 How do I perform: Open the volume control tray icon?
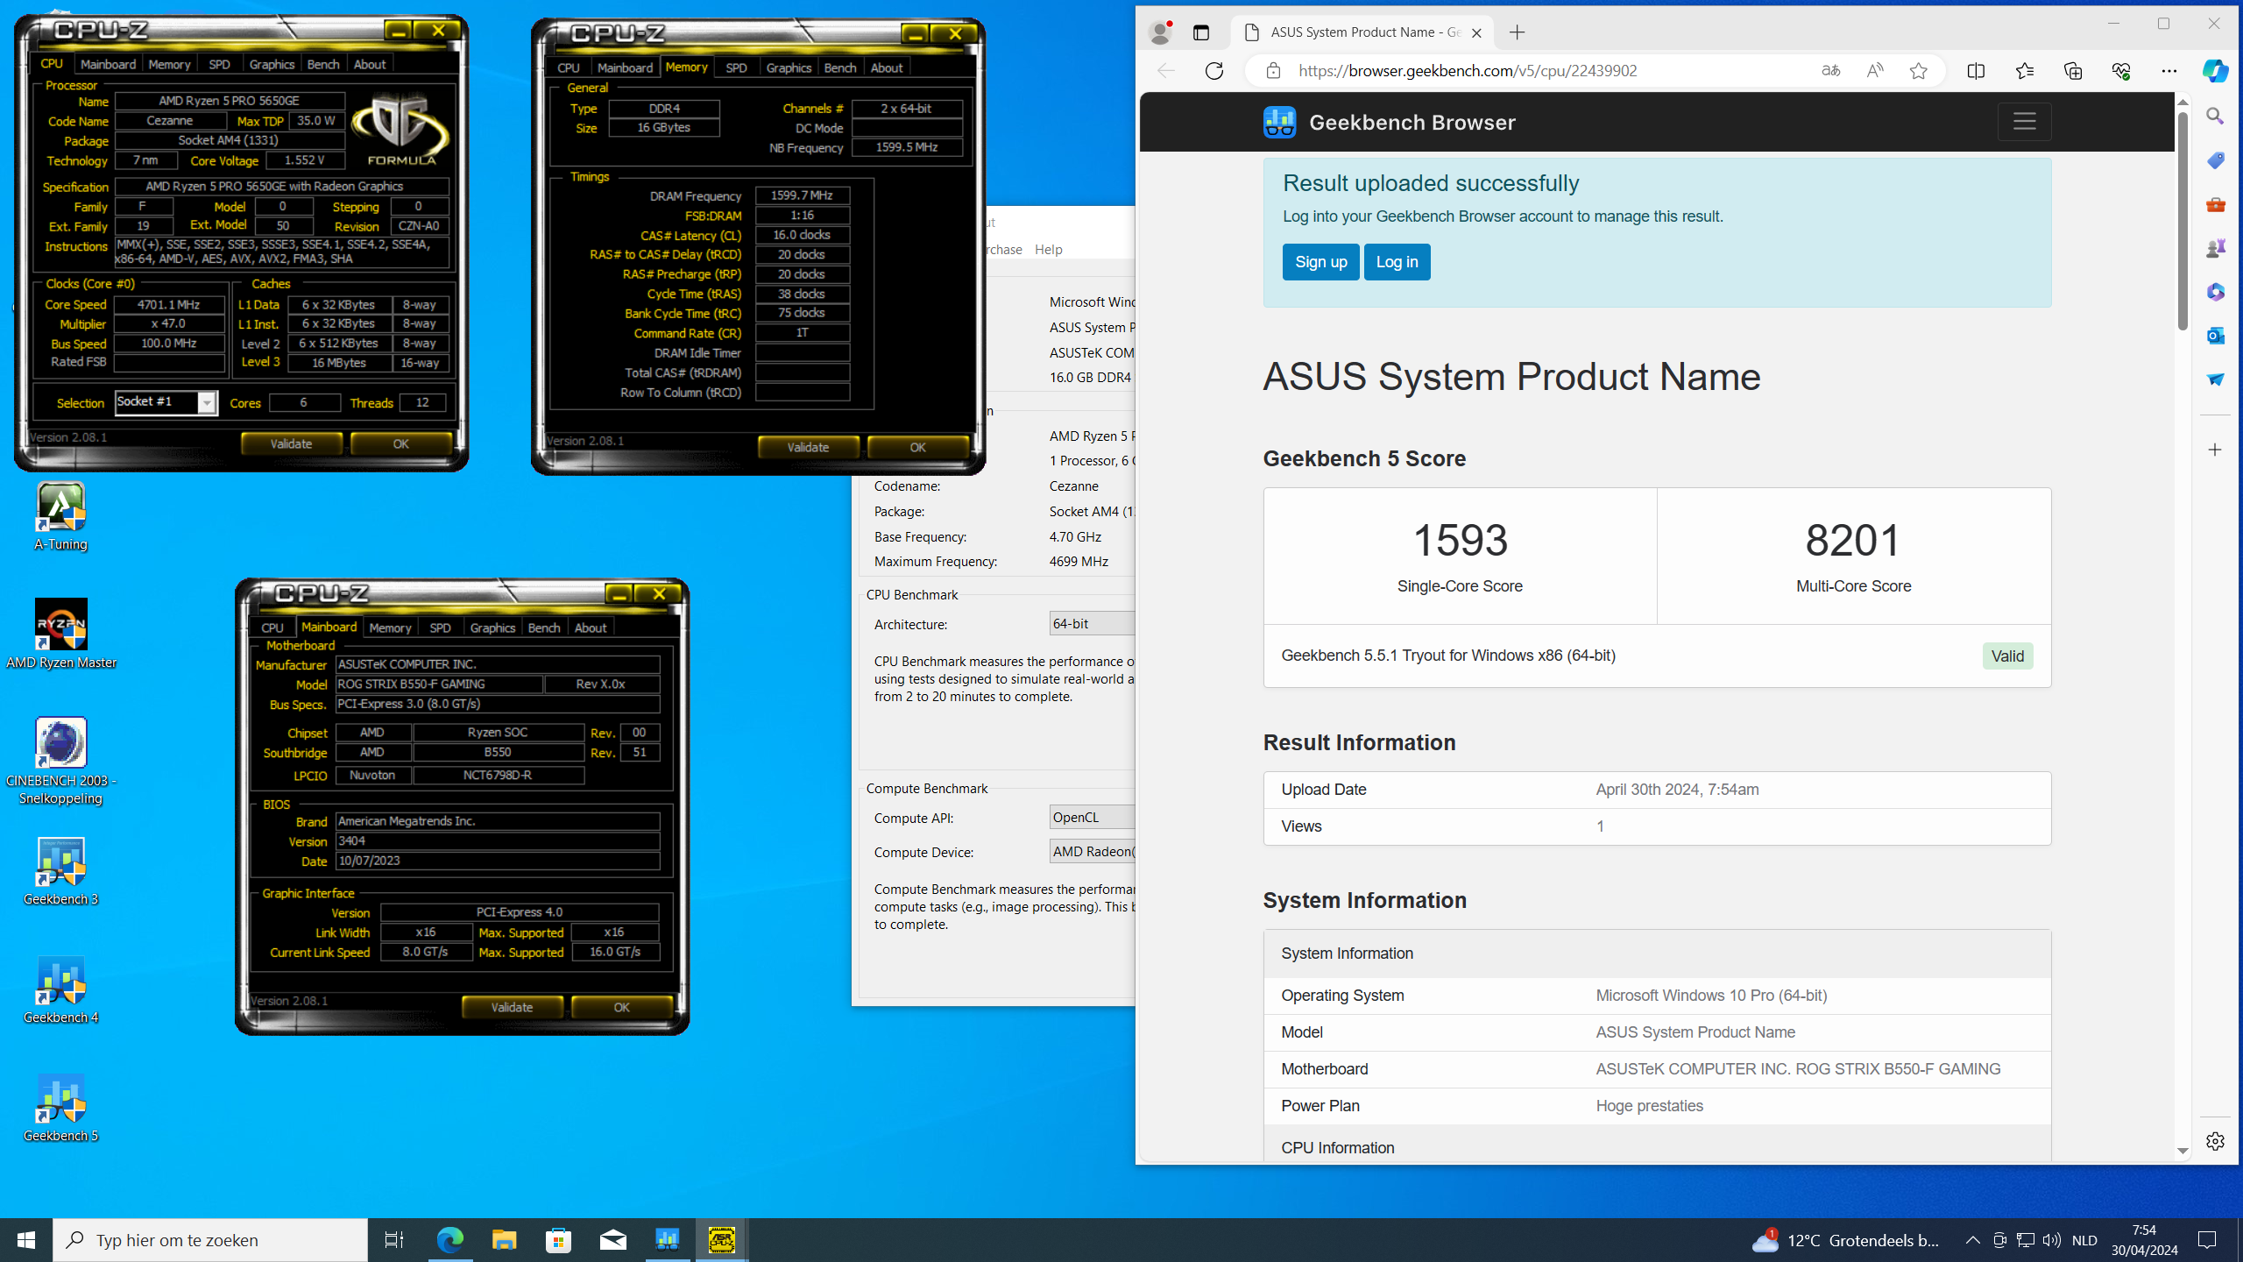coord(2051,1240)
